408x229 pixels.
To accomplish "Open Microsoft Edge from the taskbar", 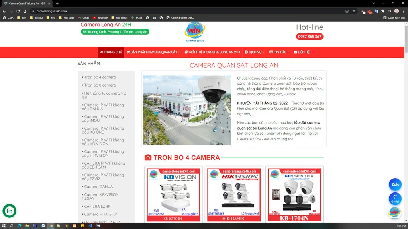I will pyautogui.click(x=20, y=226).
